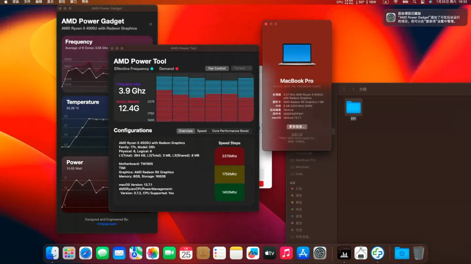
Task: Click the 50° temperature indicator in menu bar
Action: click(361, 2)
